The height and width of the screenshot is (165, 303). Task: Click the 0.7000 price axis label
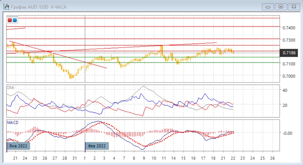[x=289, y=76]
